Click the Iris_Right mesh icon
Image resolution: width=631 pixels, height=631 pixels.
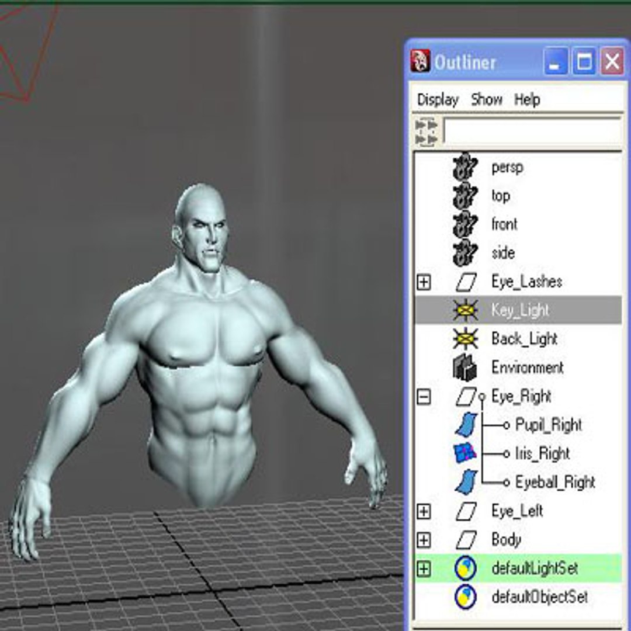tap(465, 453)
